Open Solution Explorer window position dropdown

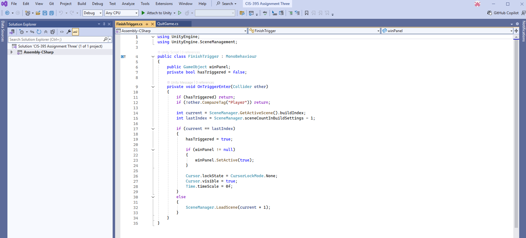point(99,24)
